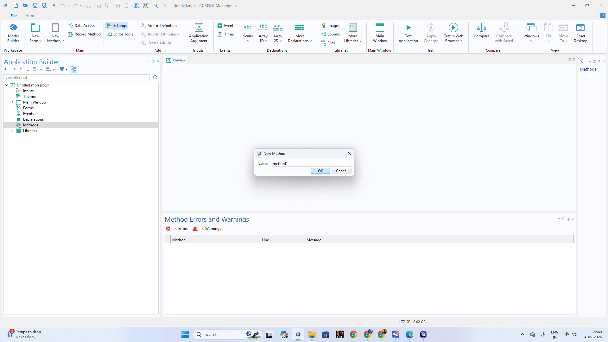This screenshot has width=608, height=342.
Task: Start Record Method
Action: pos(85,34)
